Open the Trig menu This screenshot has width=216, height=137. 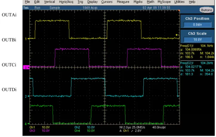click(80, 2)
